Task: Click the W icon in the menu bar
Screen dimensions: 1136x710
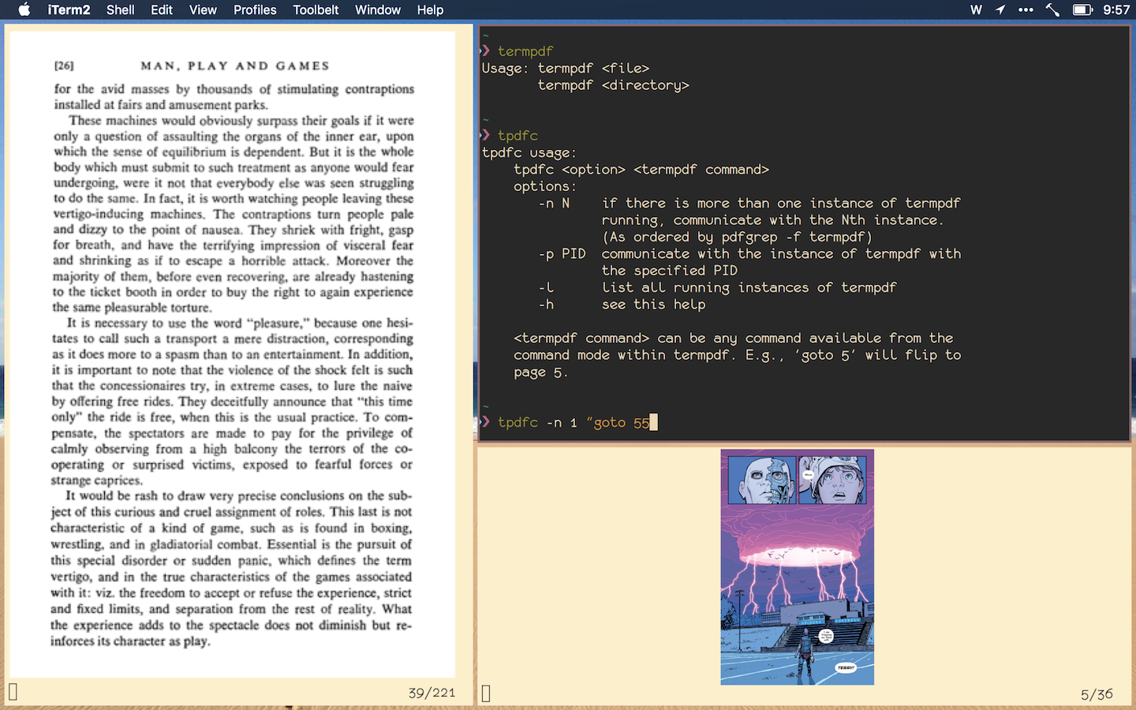Action: tap(976, 9)
